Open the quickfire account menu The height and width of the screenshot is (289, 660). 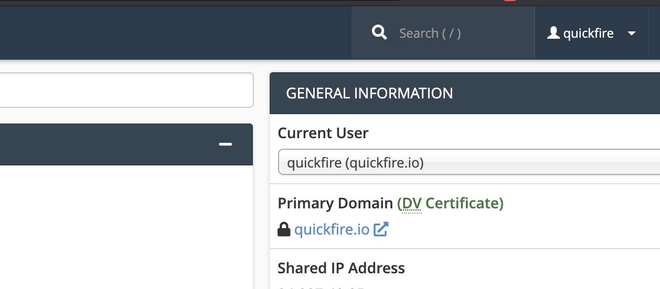(588, 34)
